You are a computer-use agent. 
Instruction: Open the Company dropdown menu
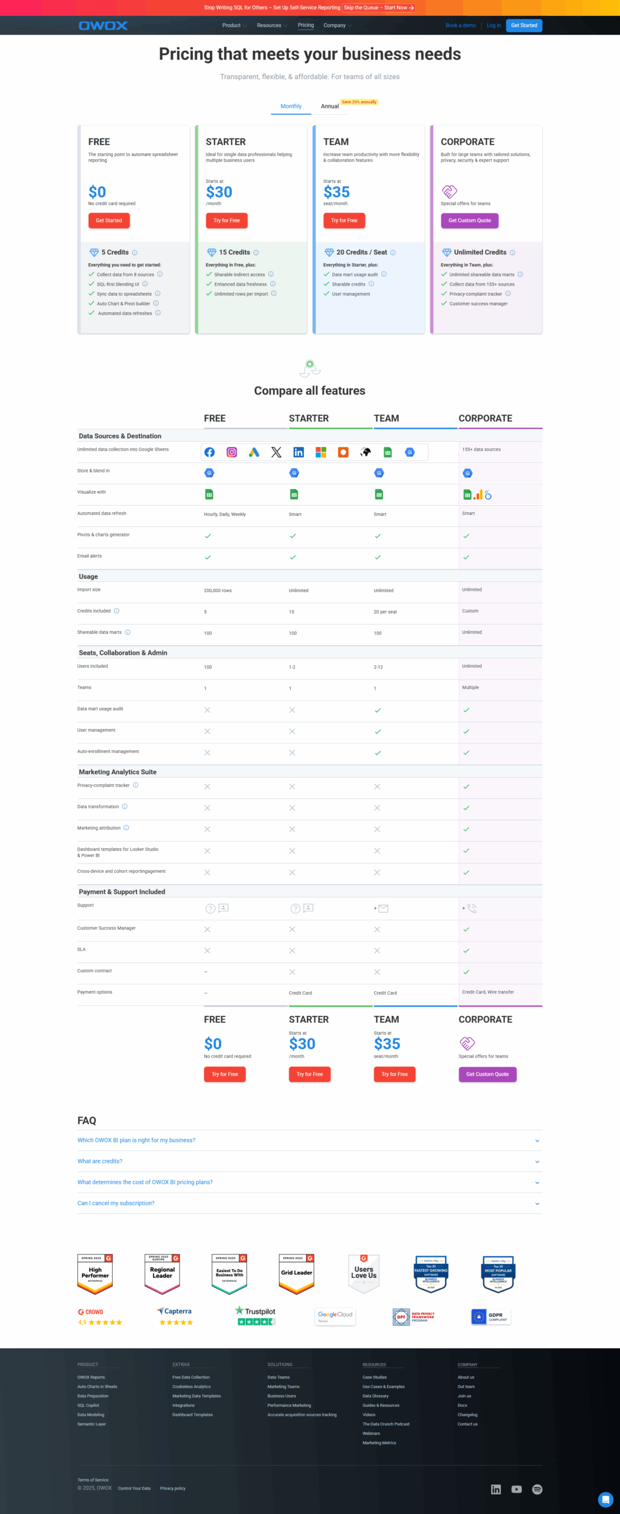point(337,25)
